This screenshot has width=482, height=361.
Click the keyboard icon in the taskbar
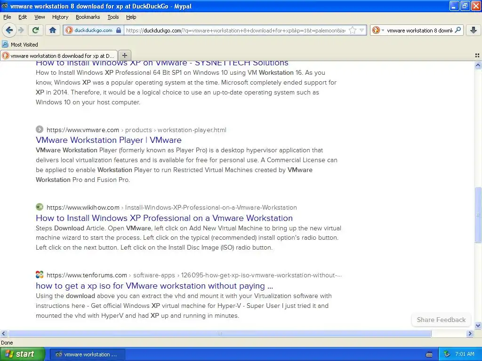[429, 354]
